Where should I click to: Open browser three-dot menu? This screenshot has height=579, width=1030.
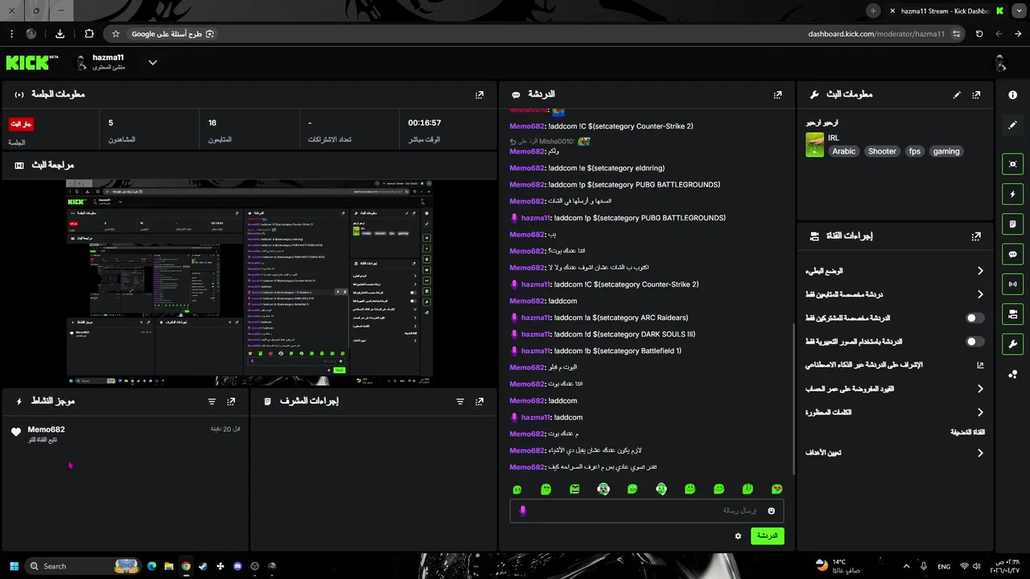pos(12,34)
